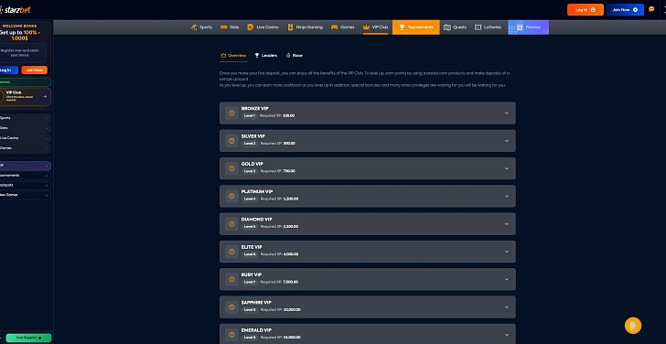
Task: Open the Overview tab
Action: click(x=233, y=56)
